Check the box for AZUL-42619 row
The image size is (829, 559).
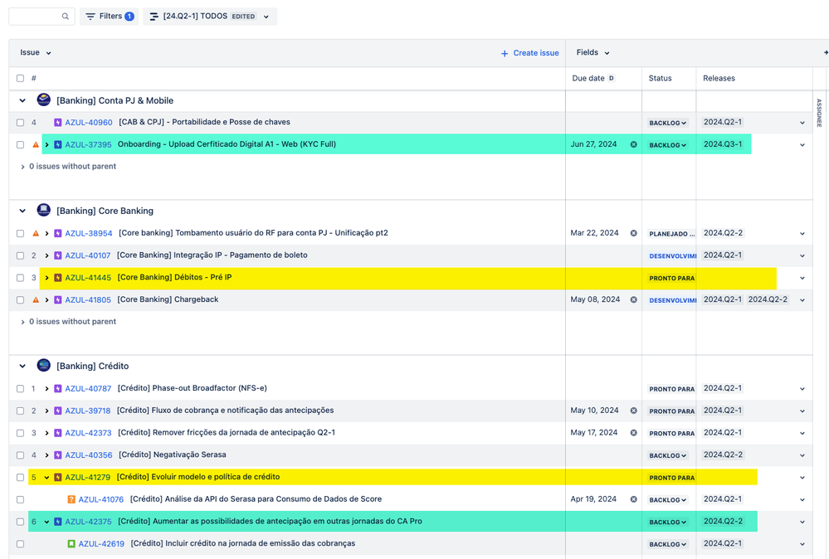coord(20,544)
